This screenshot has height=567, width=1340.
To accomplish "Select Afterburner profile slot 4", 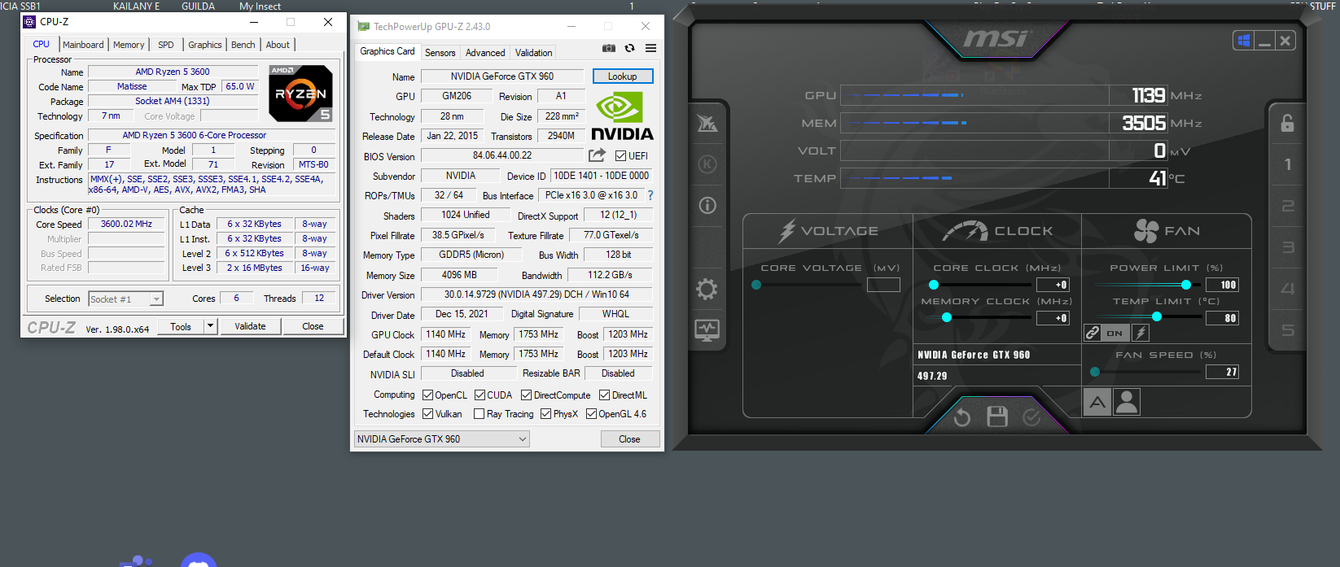I will coord(1288,289).
